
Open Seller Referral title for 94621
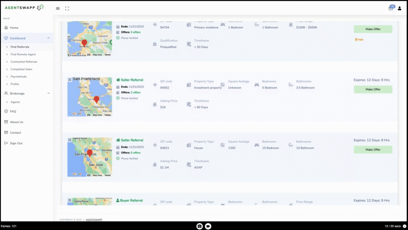click(x=132, y=140)
